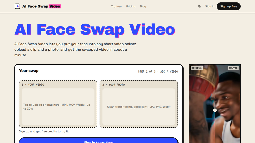255x143 pixels.
Task: Open the language translate icon
Action: [x=199, y=6]
